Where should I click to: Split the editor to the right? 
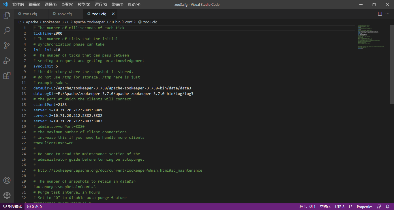coord(380,14)
